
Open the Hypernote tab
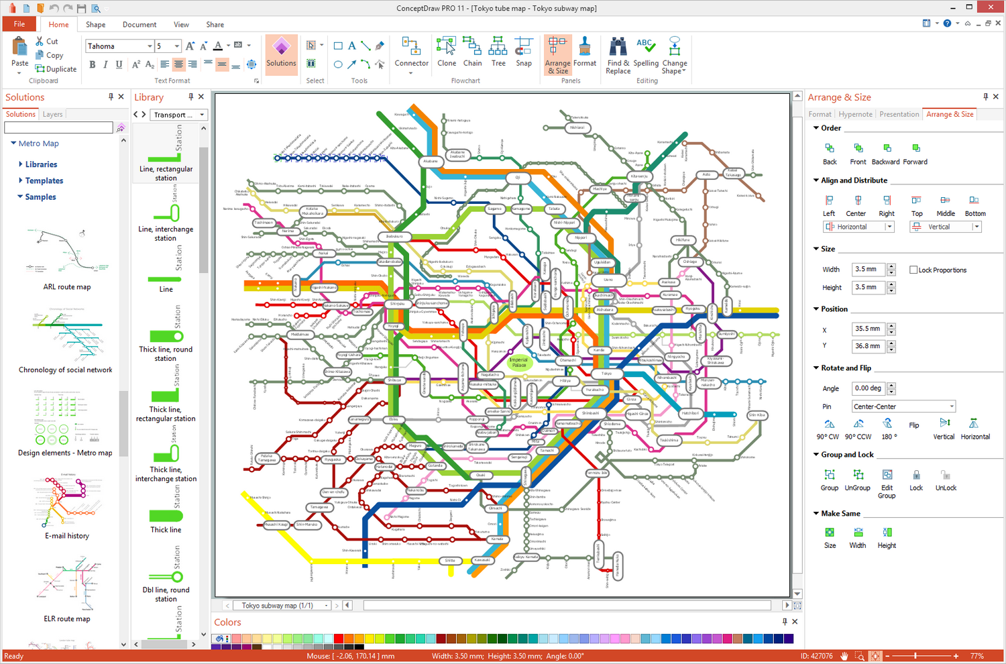click(855, 114)
